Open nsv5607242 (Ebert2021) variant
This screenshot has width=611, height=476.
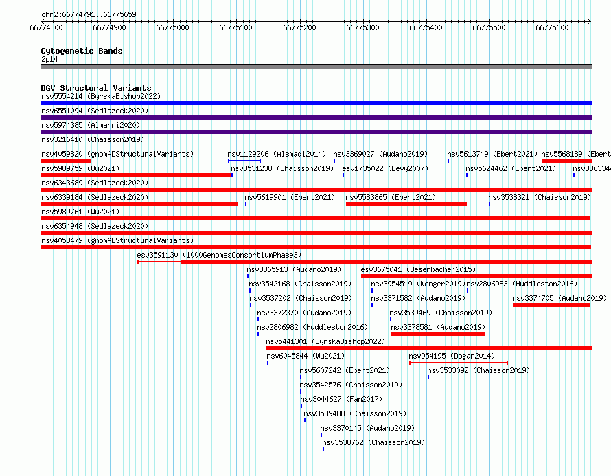tap(345, 370)
